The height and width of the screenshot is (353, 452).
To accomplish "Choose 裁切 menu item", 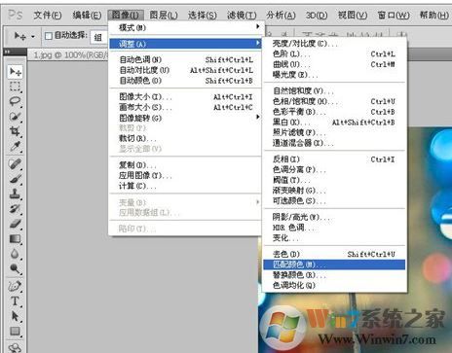I will (185, 138).
